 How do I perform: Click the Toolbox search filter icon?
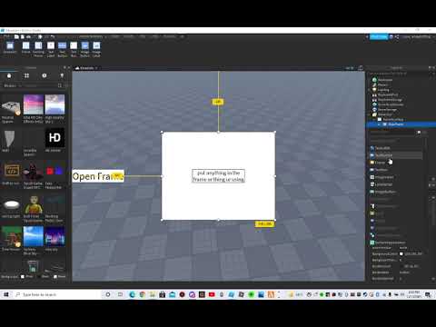66,86
